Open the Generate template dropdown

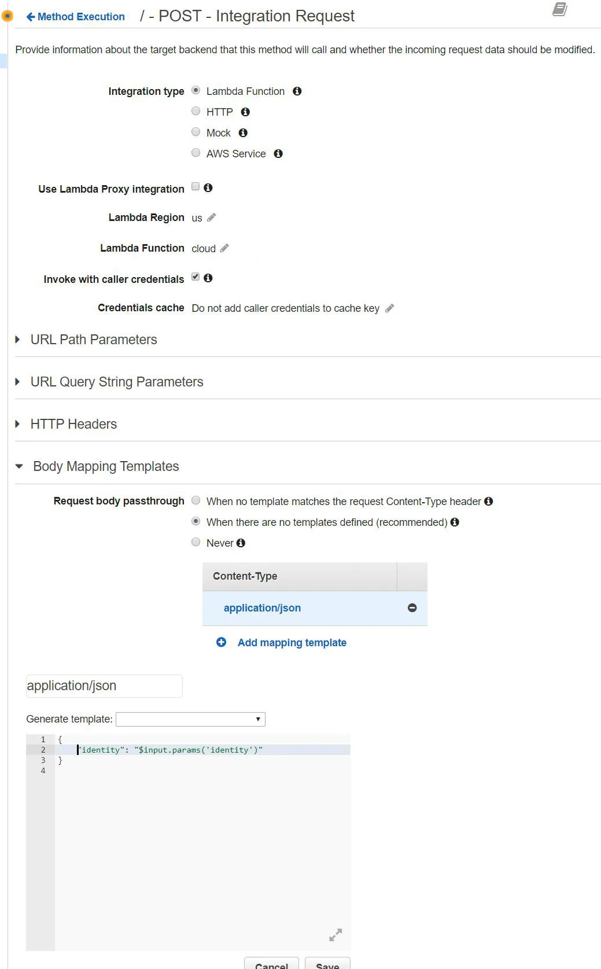coord(190,719)
